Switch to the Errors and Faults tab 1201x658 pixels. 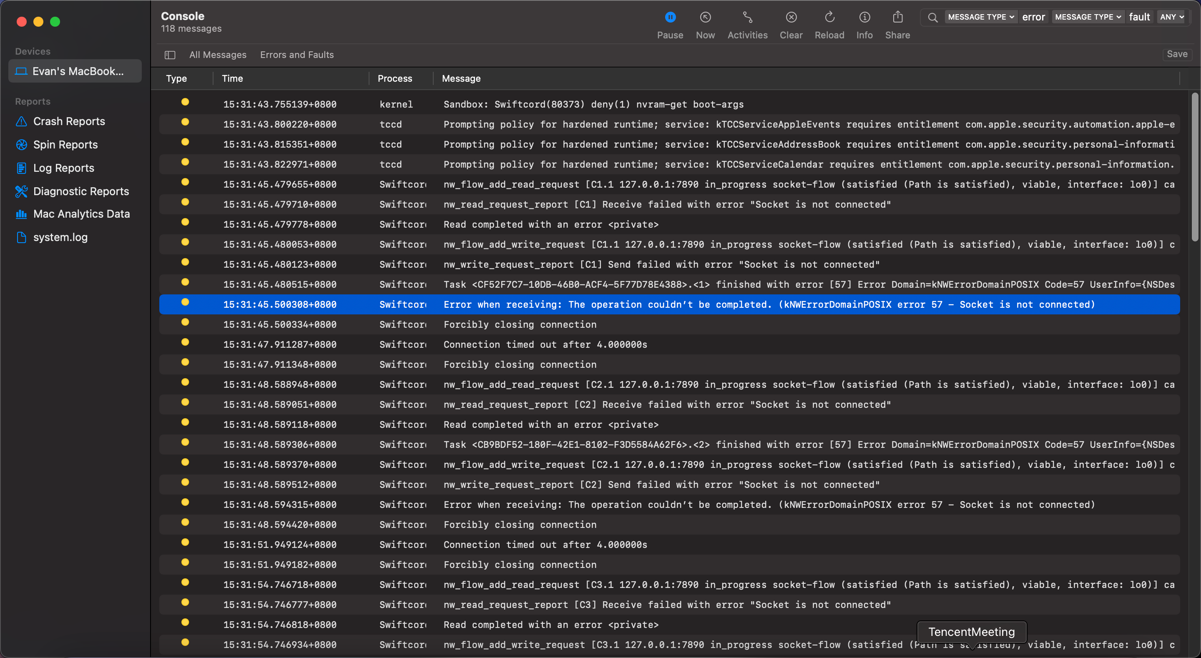click(x=297, y=55)
